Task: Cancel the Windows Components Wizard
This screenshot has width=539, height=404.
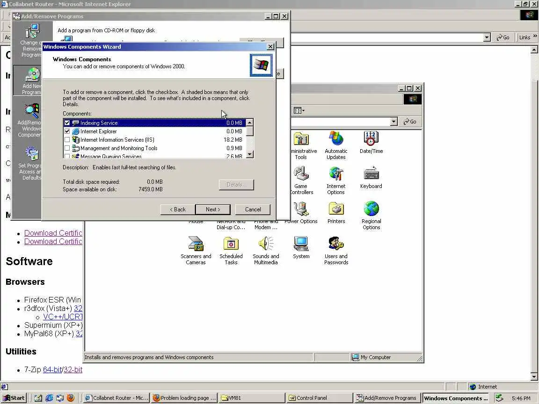Action: 253,209
